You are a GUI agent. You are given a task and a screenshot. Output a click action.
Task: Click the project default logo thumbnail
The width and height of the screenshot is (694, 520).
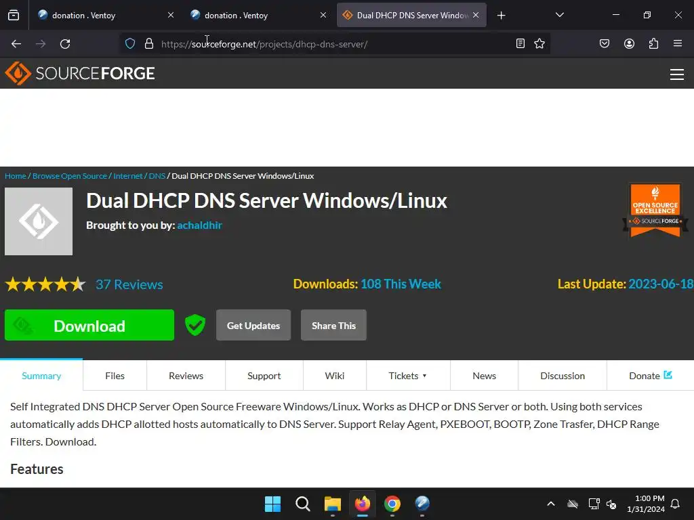(x=39, y=221)
